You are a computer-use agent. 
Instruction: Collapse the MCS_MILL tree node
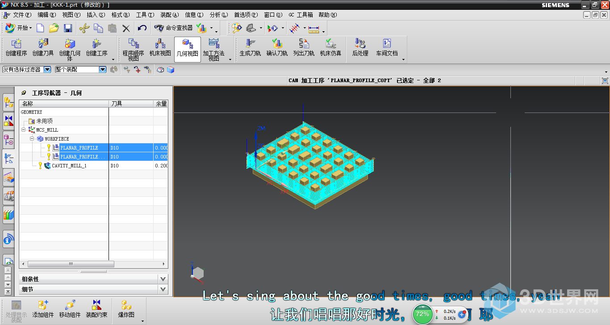(x=23, y=130)
